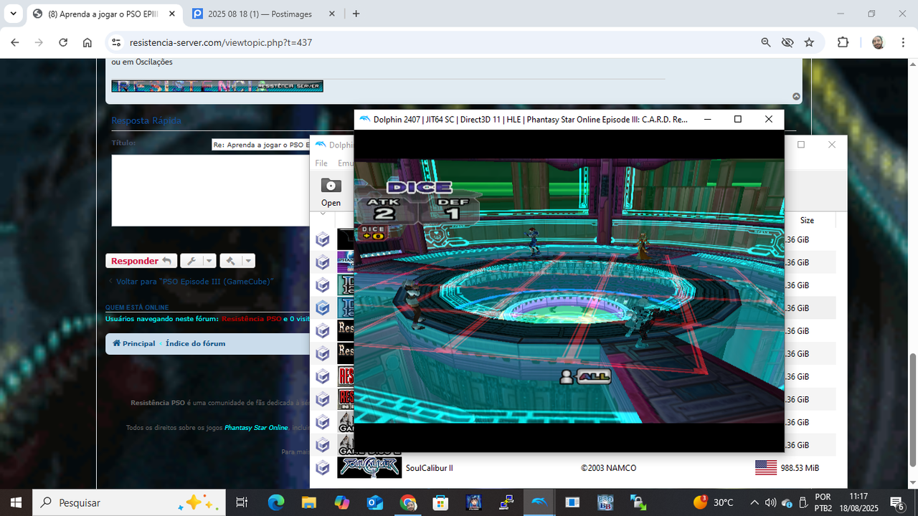This screenshot has height=516, width=918.
Task: Click the Índice do fórum link
Action: [x=195, y=343]
